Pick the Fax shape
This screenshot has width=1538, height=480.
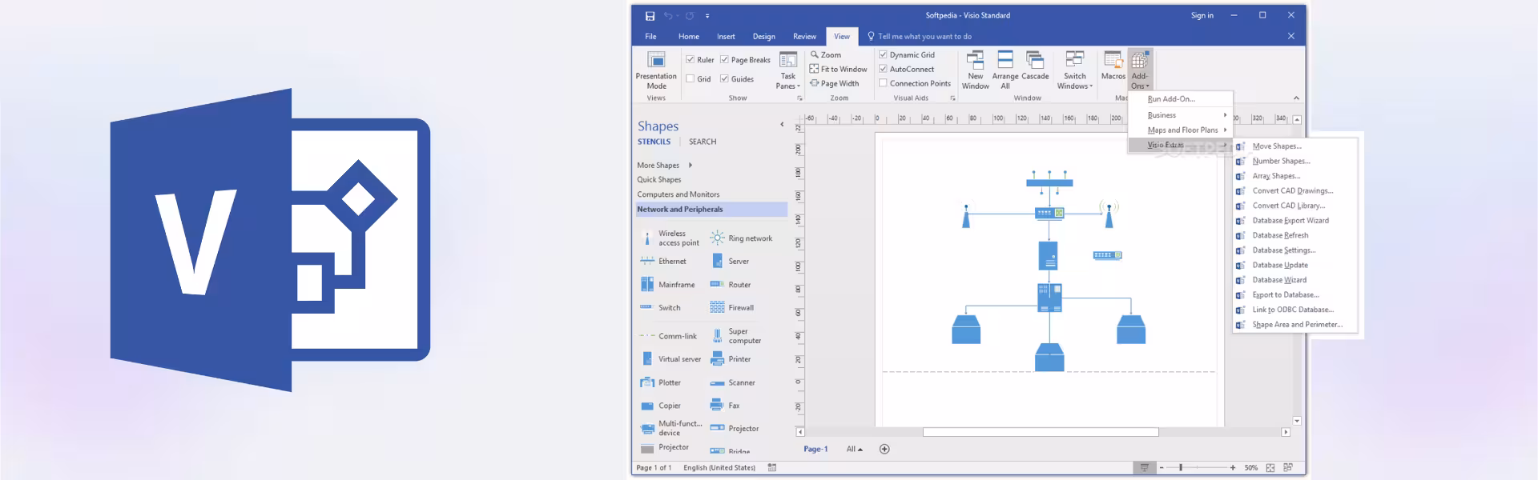(x=725, y=406)
